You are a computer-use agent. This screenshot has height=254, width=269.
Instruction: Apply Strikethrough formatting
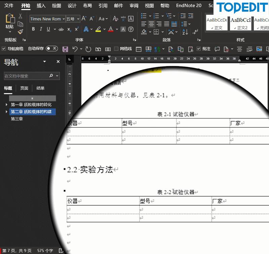[61, 30]
